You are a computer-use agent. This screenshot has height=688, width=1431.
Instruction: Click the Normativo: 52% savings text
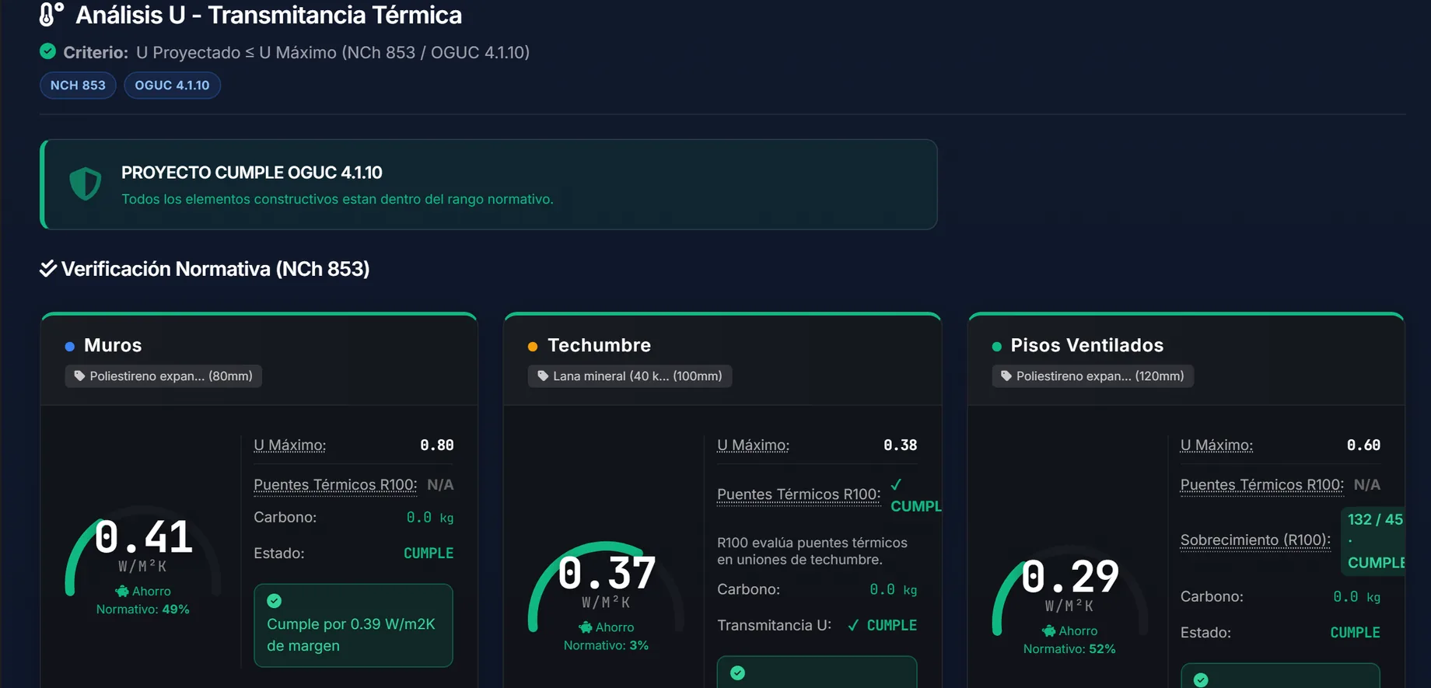1069,649
